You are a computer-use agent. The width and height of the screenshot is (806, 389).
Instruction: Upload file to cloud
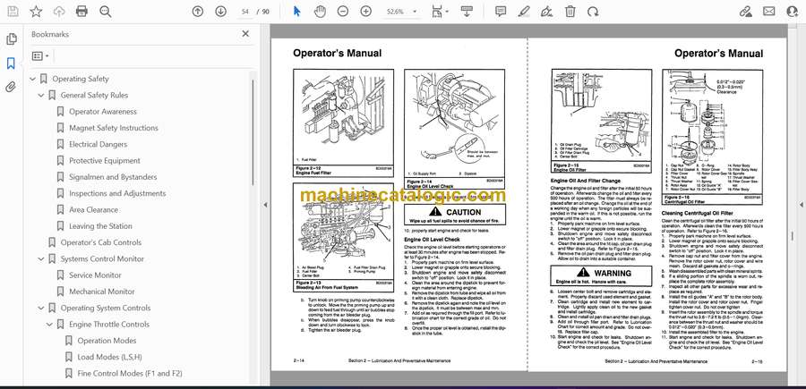(x=59, y=12)
